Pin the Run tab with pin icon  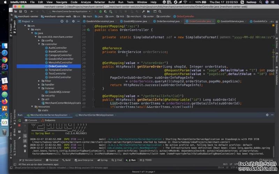pyautogui.click(x=20, y=138)
